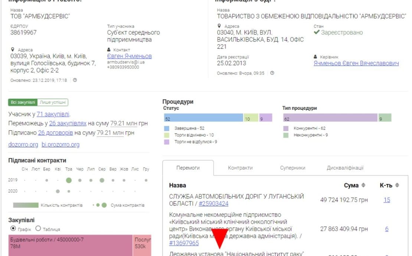The image size is (412, 256).
Task: Click the pink 'Послуг 530k' treemap block
Action: pos(142,245)
